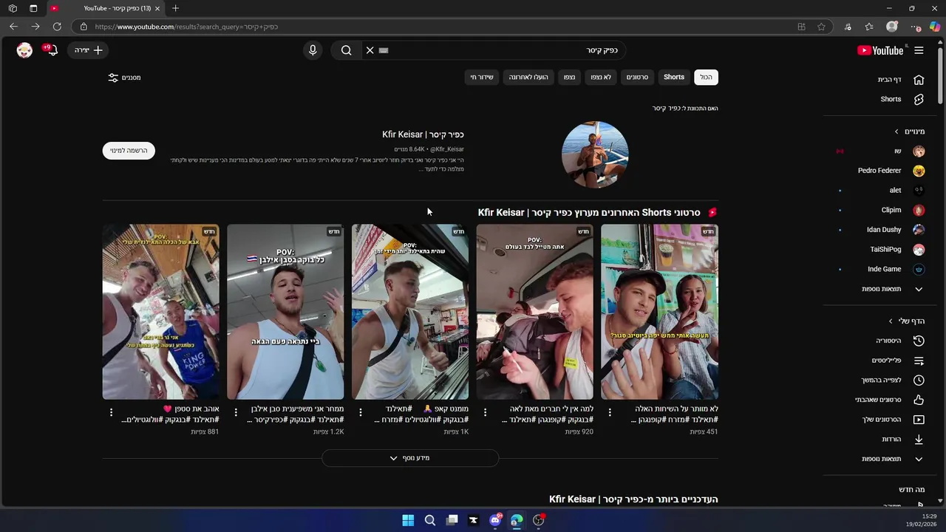Run the search with the magnifier icon
This screenshot has height=532, width=946.
point(346,50)
